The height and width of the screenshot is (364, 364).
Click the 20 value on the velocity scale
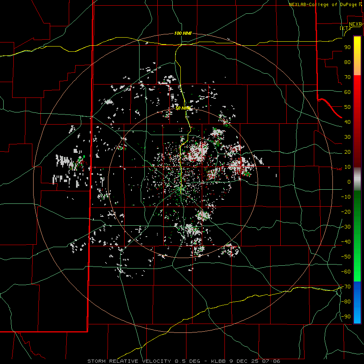click(x=347, y=152)
